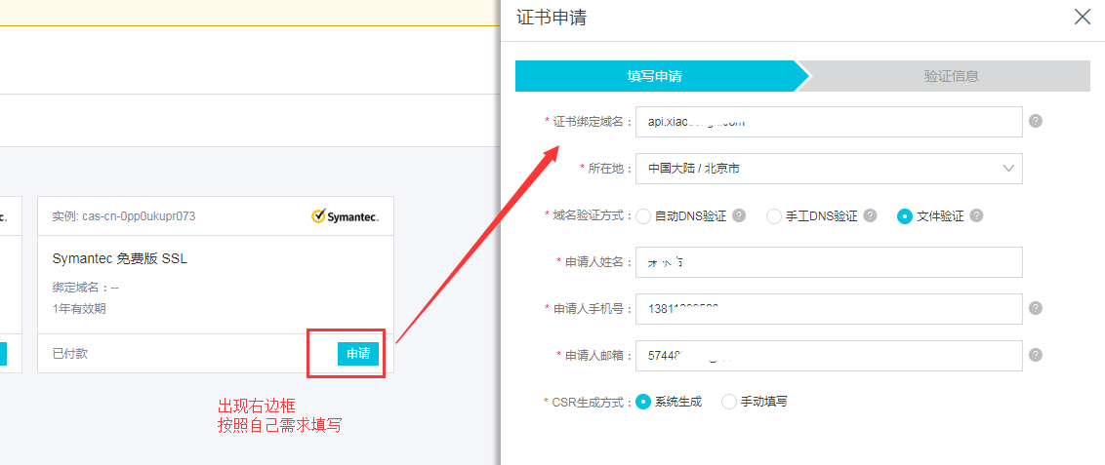Click help icon beside 申请人手机号 field
This screenshot has height=465, width=1105.
click(1036, 308)
